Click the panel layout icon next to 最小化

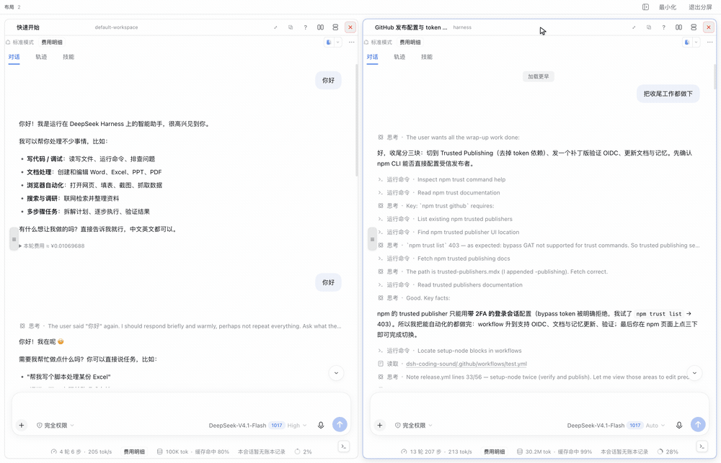point(645,7)
